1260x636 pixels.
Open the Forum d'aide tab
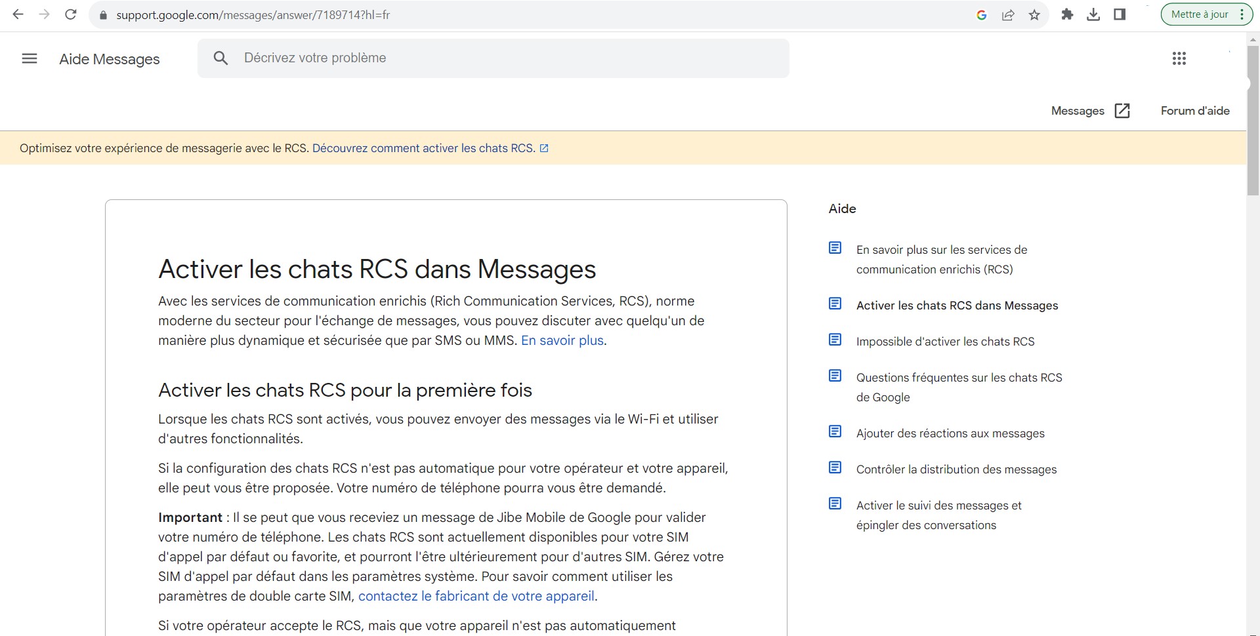pos(1194,111)
